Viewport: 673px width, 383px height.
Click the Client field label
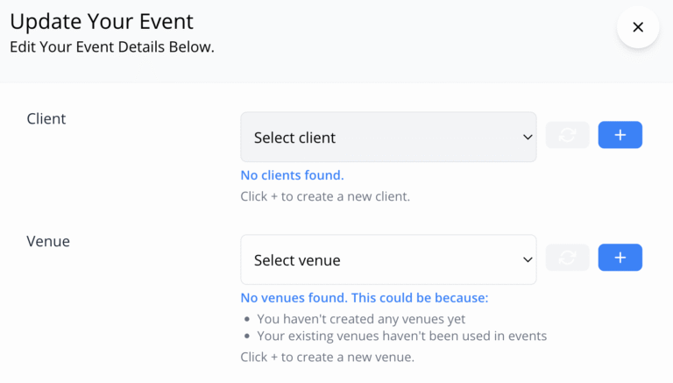click(46, 118)
